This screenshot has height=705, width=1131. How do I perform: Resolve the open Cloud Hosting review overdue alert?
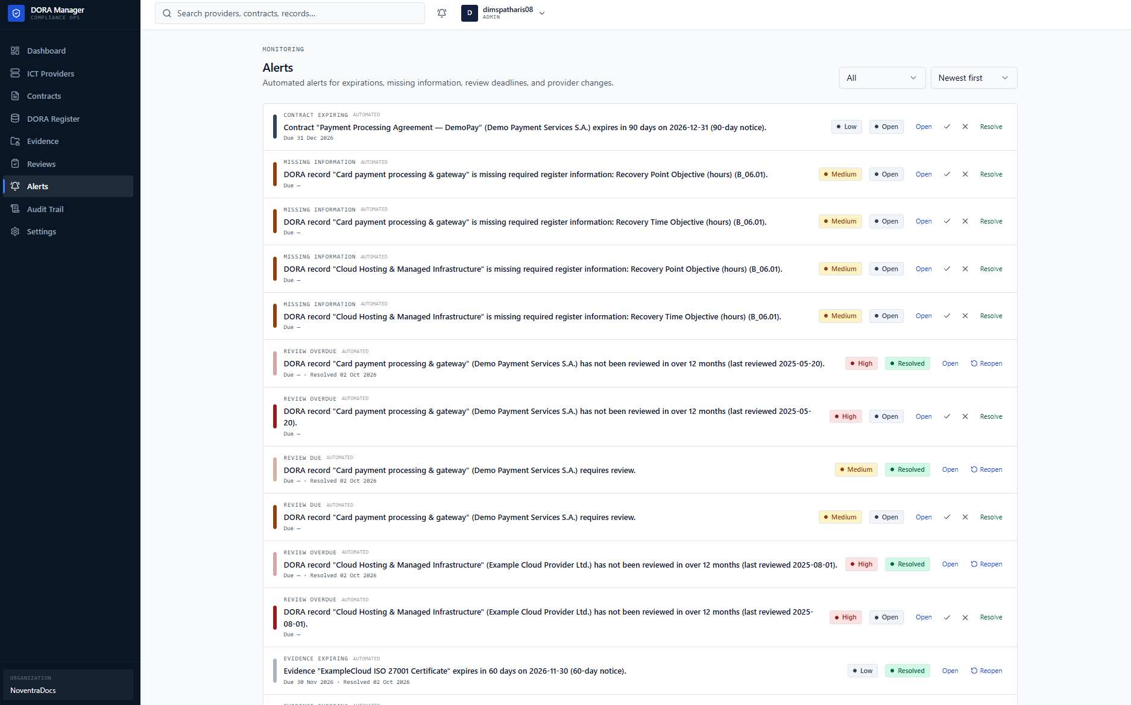[991, 617]
